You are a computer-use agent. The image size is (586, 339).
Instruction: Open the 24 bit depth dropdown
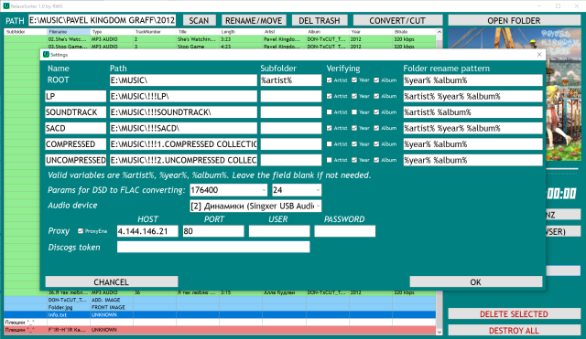coord(318,190)
